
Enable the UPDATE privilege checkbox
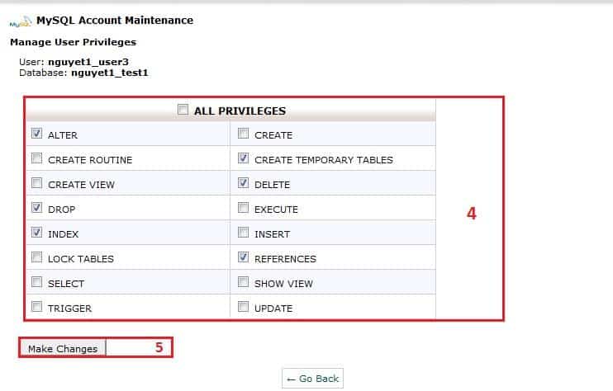pyautogui.click(x=243, y=307)
